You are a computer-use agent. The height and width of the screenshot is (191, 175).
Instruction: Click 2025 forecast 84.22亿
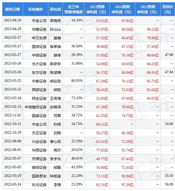[x=153, y=64]
